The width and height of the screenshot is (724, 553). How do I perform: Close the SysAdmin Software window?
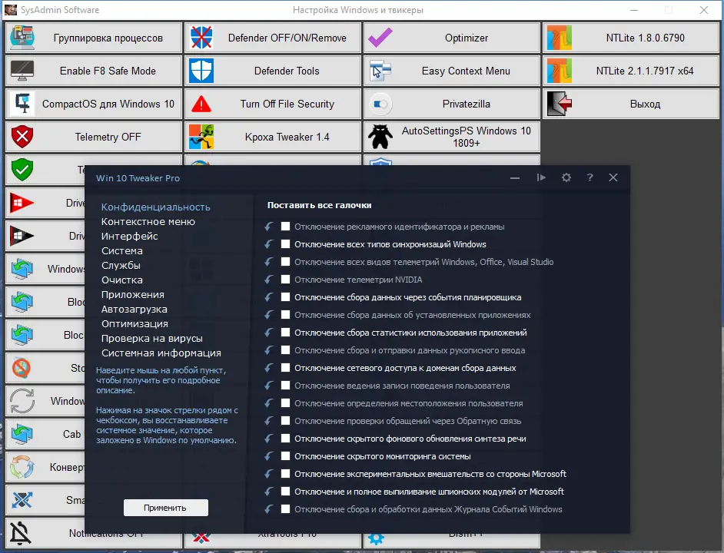point(704,10)
